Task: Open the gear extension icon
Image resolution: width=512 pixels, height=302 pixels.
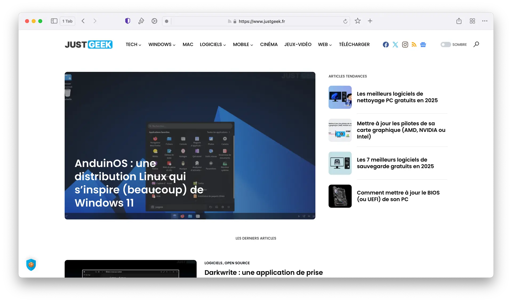Action: [x=154, y=21]
